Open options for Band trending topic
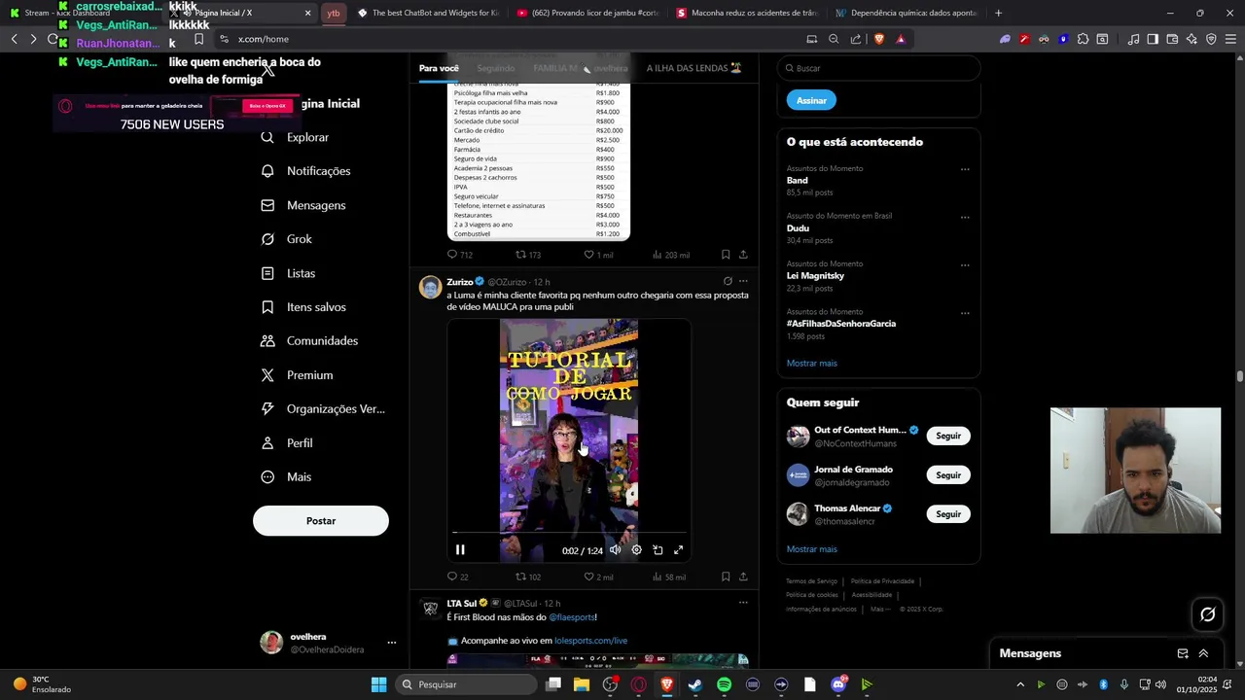This screenshot has height=700, width=1245. click(x=965, y=169)
